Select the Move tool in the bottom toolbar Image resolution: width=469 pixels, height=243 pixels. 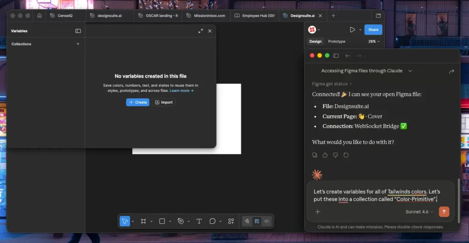pos(125,221)
